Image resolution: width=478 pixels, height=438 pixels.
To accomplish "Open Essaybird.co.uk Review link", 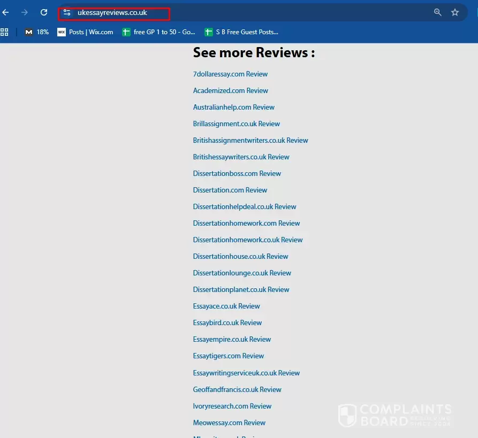I will (227, 323).
